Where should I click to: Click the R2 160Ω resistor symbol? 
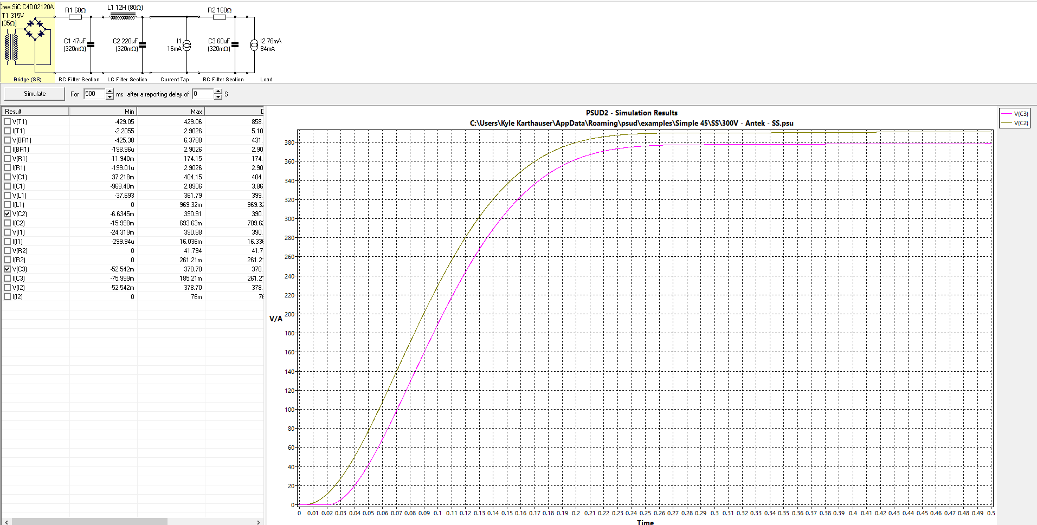(219, 17)
